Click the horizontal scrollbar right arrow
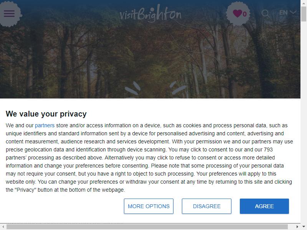307x230 pixels. pyautogui.click(x=297, y=227)
